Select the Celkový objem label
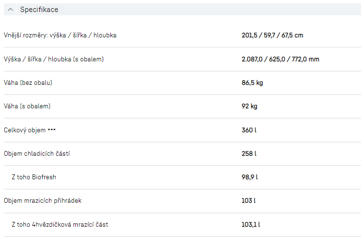 pyautogui.click(x=30, y=130)
